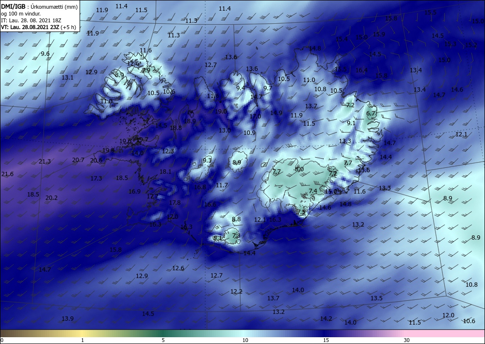Select the map value 13.9
This screenshot has height=344, width=485.
click(67, 318)
